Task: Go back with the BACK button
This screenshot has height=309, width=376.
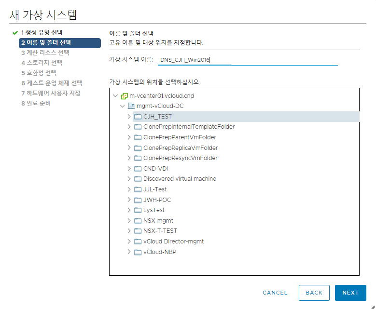Action: 314,293
